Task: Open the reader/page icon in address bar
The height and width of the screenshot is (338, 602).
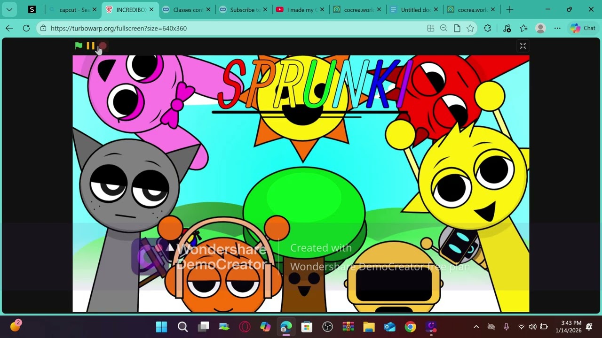Action: (x=457, y=28)
